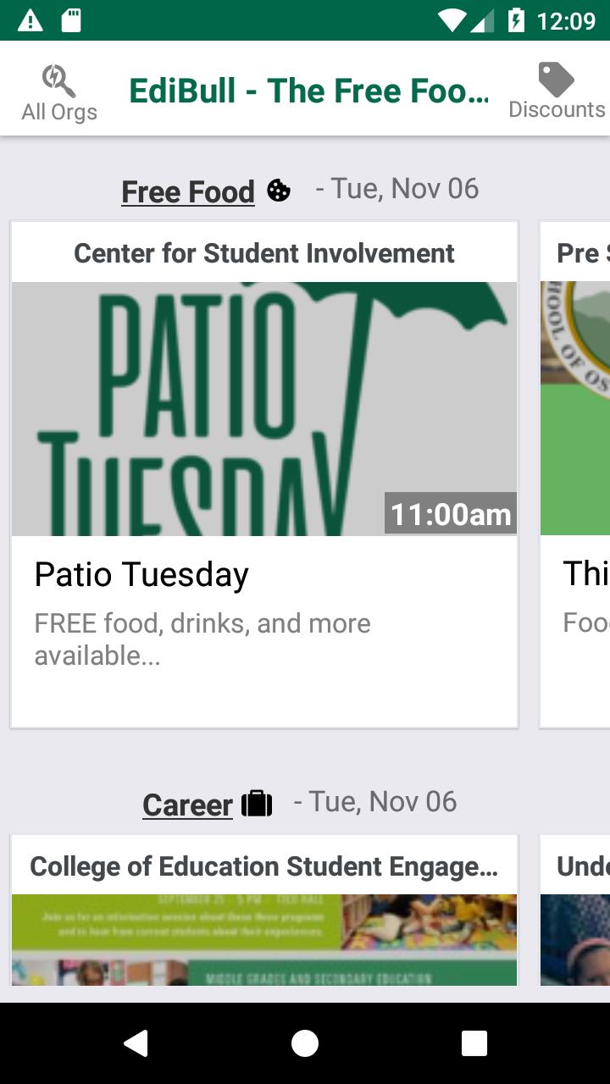Viewport: 610px width, 1084px height.
Task: Tap the SD card status icon
Action: [71, 20]
